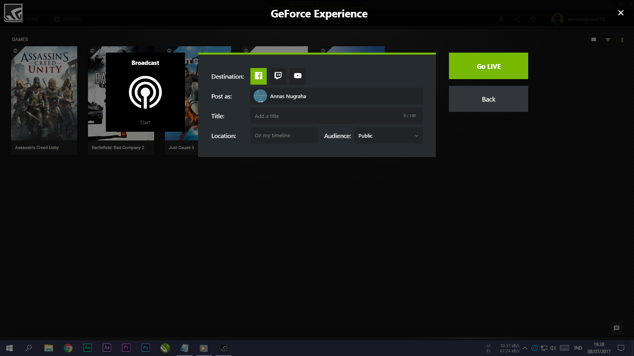
Task: Open Windows Action Center
Action: coord(621,348)
